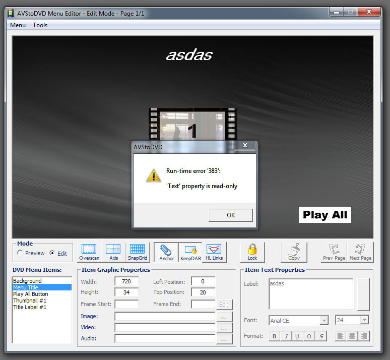Click the Frame End field
This screenshot has width=390, height=360.
[203, 304]
